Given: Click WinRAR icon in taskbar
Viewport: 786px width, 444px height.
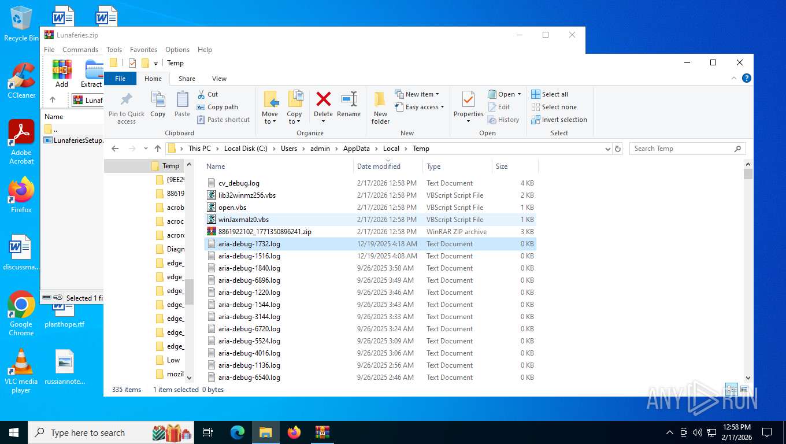Looking at the screenshot, I should (322, 432).
